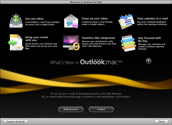Select the 'Use one inbox' heading
Image resolution: width=172 pixels, height=125 pixels.
(34, 19)
